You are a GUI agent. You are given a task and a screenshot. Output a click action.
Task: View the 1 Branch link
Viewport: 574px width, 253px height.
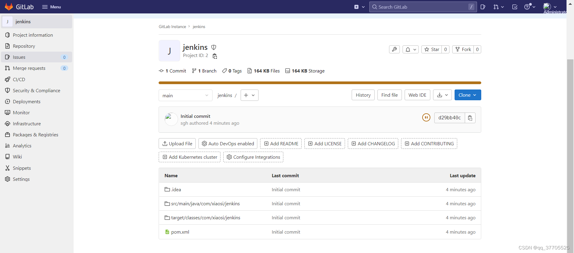204,71
